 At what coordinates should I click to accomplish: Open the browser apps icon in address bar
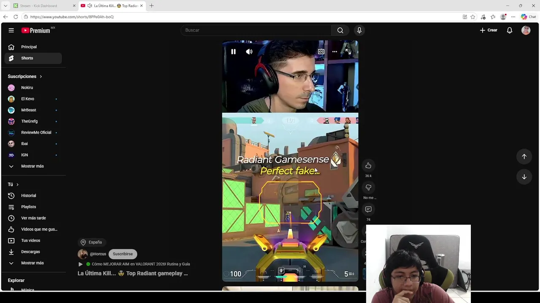point(464,17)
